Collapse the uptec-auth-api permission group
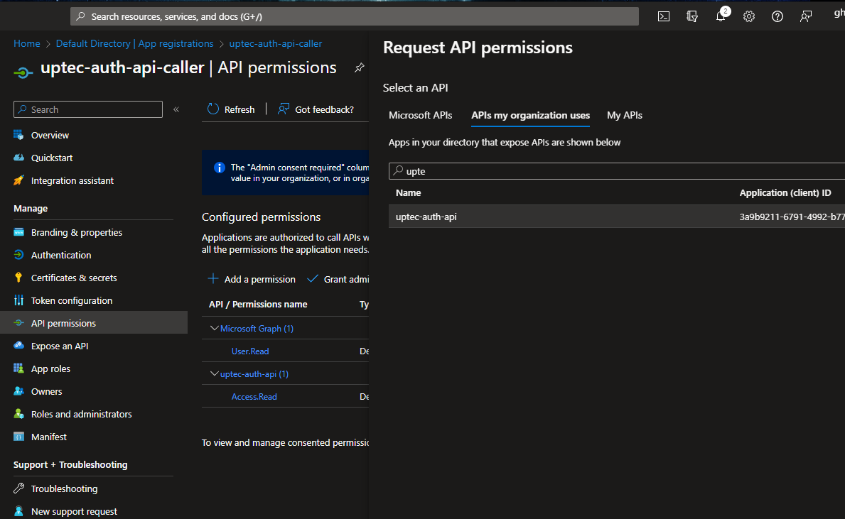This screenshot has height=519, width=845. 215,374
